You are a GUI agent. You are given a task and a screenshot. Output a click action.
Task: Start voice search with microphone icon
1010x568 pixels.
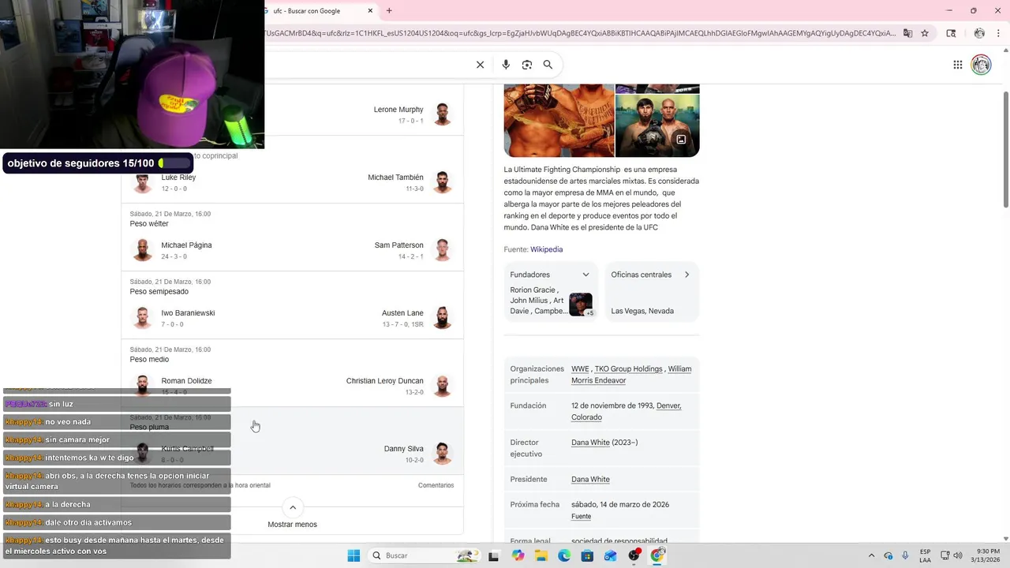click(x=506, y=65)
